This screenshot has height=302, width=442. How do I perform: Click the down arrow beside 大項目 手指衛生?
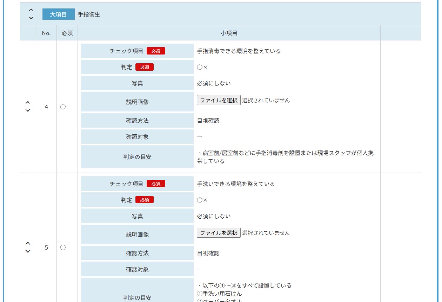(31, 18)
